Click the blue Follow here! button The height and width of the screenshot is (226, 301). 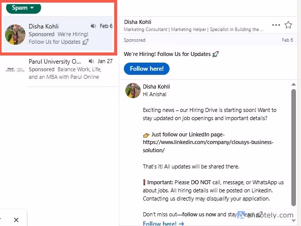point(147,69)
